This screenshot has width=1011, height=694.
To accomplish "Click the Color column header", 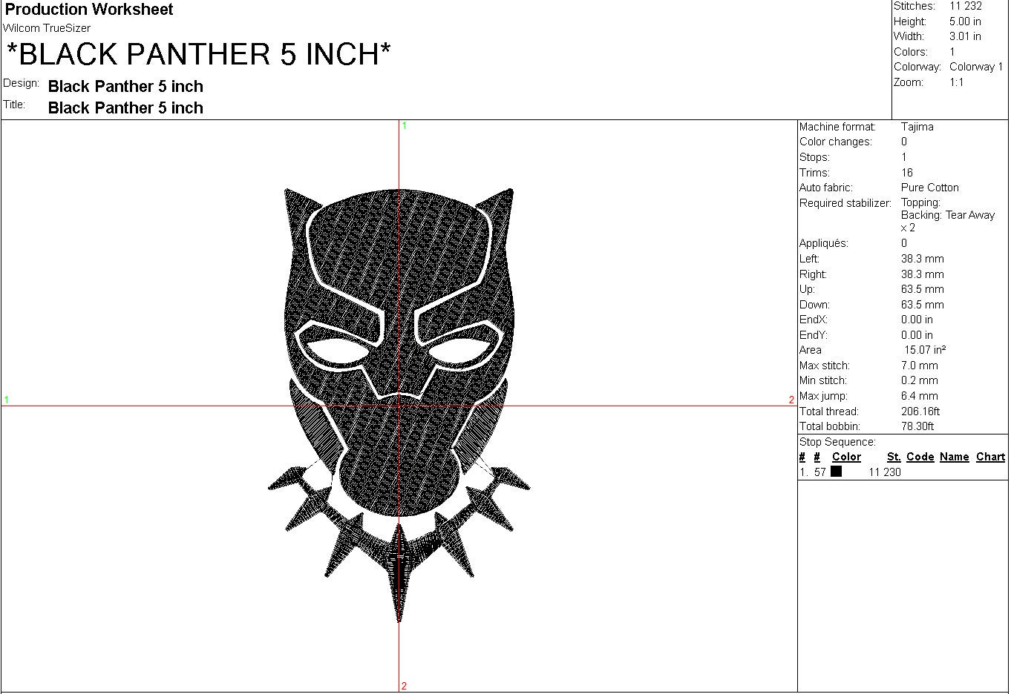I will click(845, 457).
